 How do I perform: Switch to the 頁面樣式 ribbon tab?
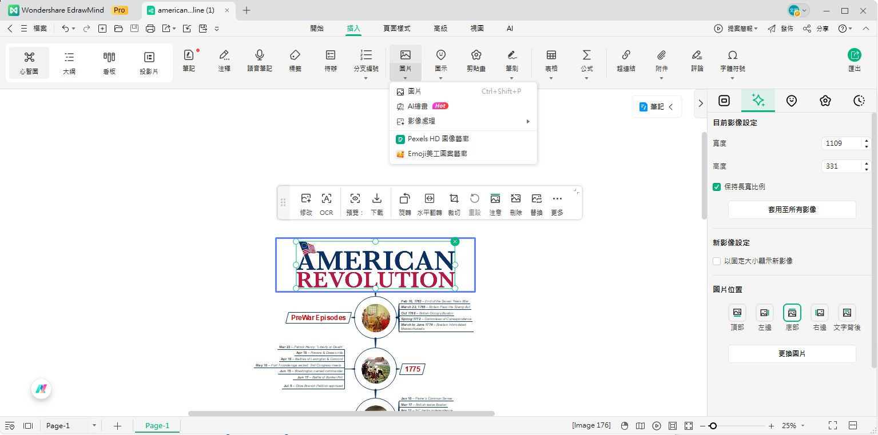(397, 28)
